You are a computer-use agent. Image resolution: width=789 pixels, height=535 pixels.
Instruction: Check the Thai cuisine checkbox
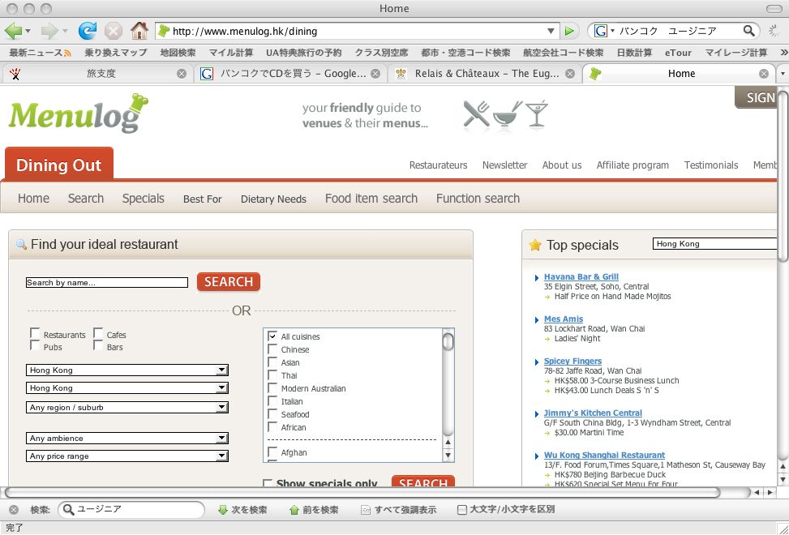tap(272, 375)
